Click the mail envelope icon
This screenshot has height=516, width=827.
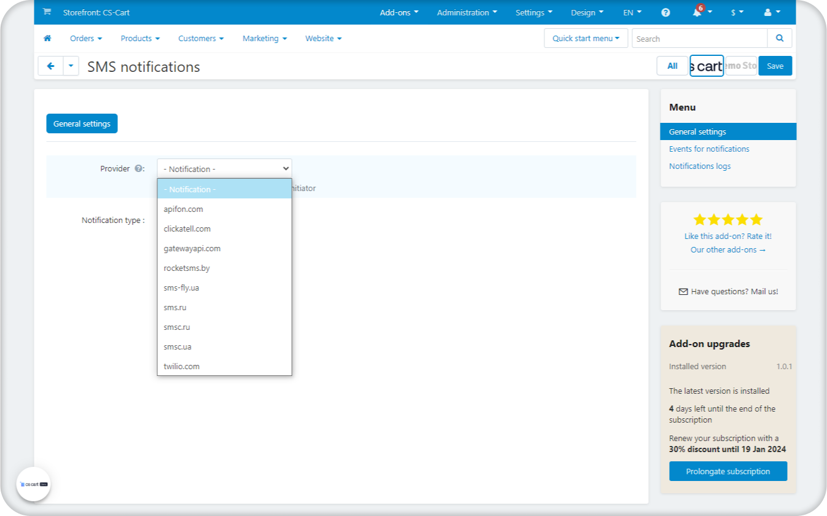(683, 292)
